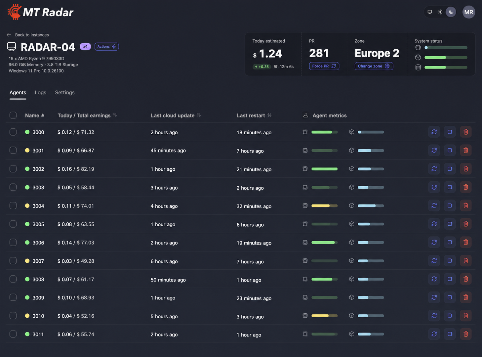This screenshot has height=357, width=482.
Task: Select the checkbox for agent 3002
Action: click(13, 169)
